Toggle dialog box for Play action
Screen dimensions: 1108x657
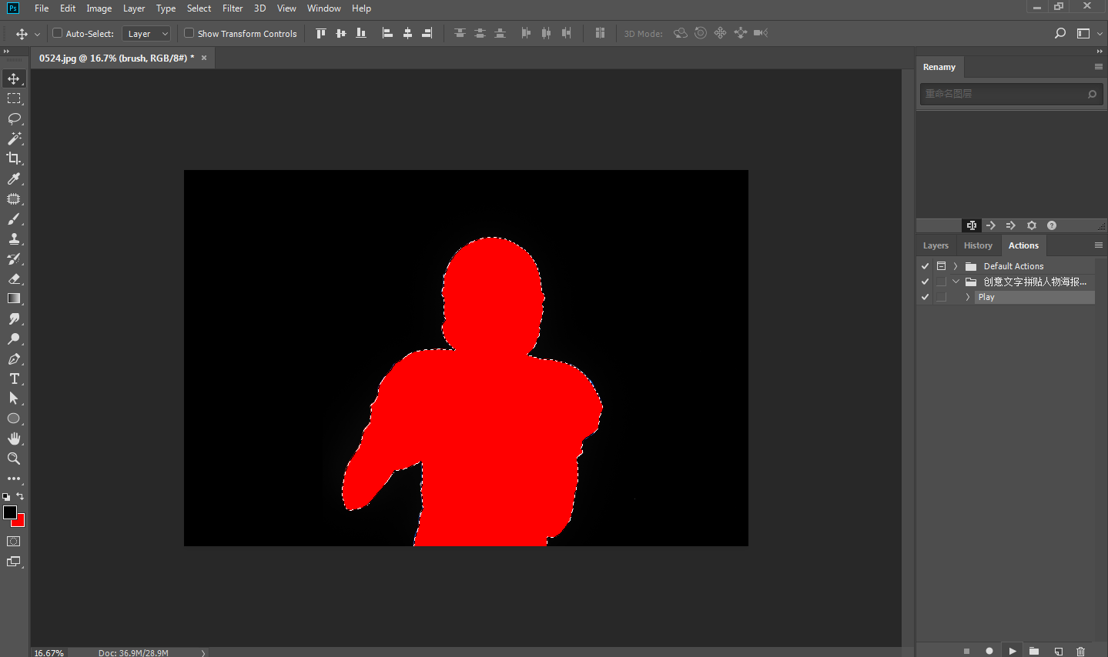click(x=941, y=297)
